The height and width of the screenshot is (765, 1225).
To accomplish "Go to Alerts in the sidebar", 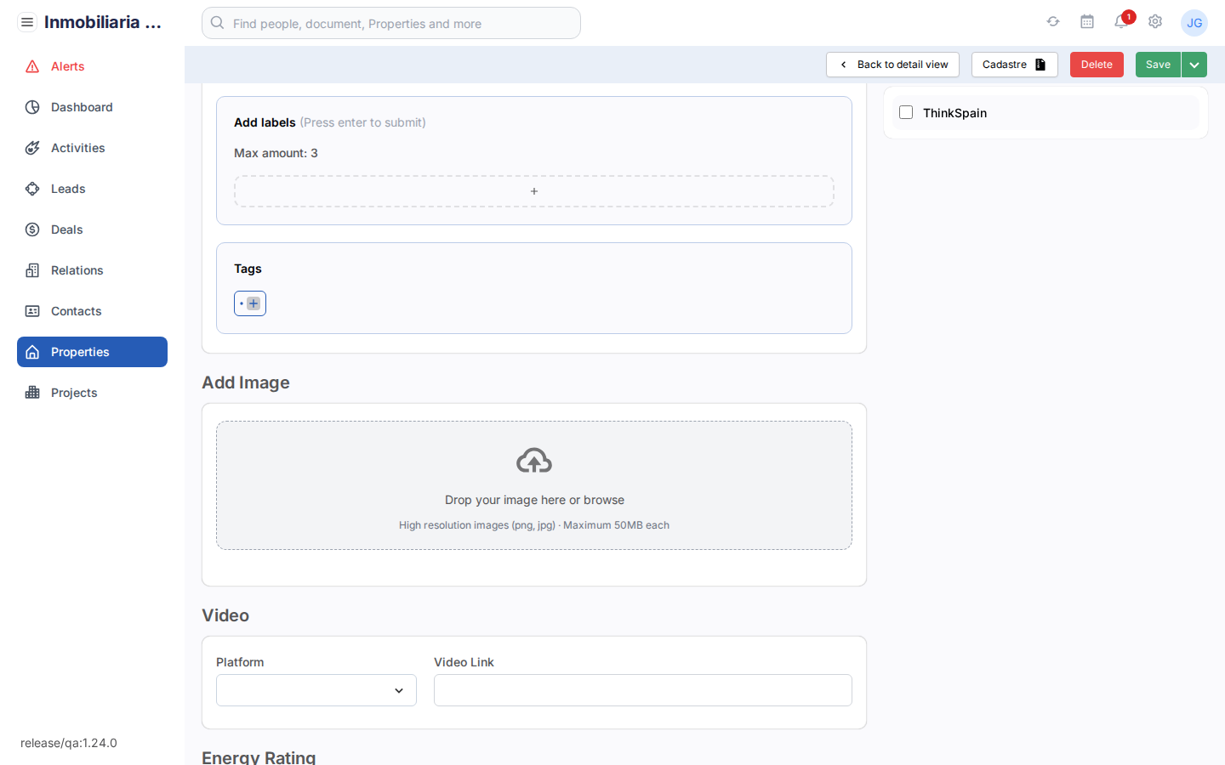I will [67, 66].
